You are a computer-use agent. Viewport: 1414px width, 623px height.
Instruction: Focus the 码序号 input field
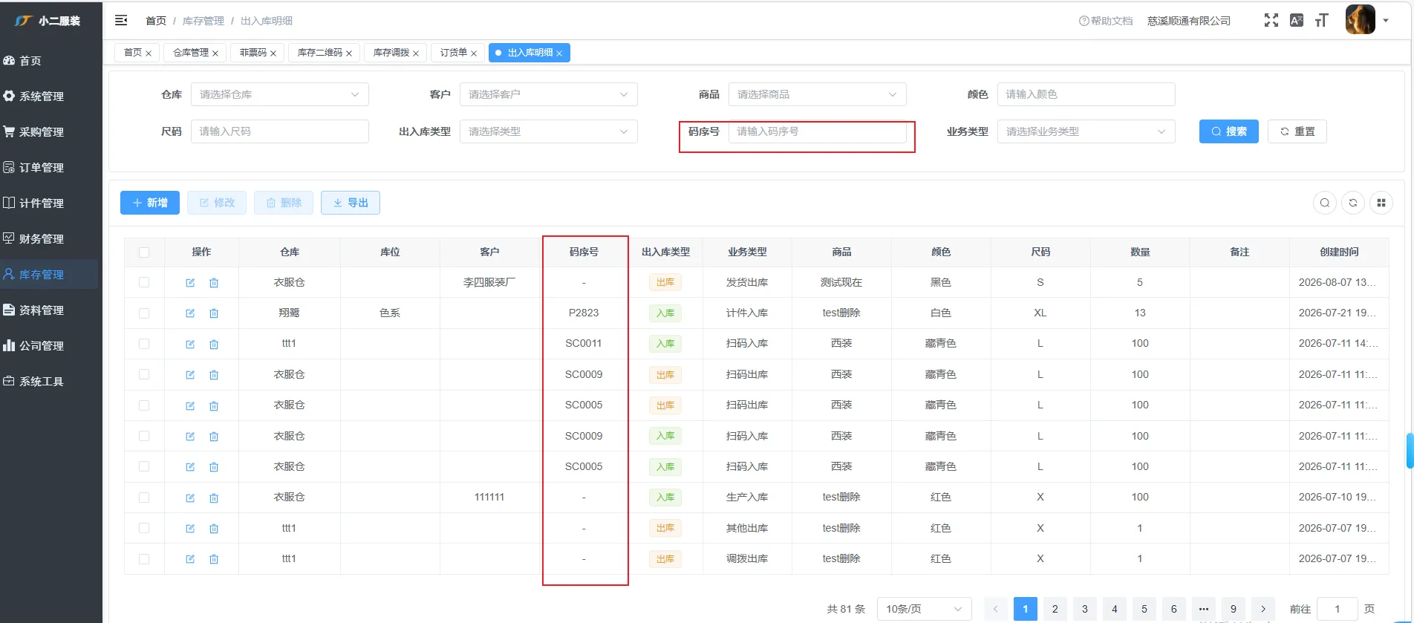[817, 131]
